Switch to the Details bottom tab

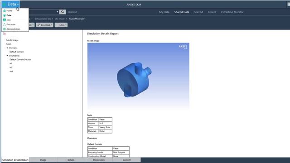[x=71, y=160]
